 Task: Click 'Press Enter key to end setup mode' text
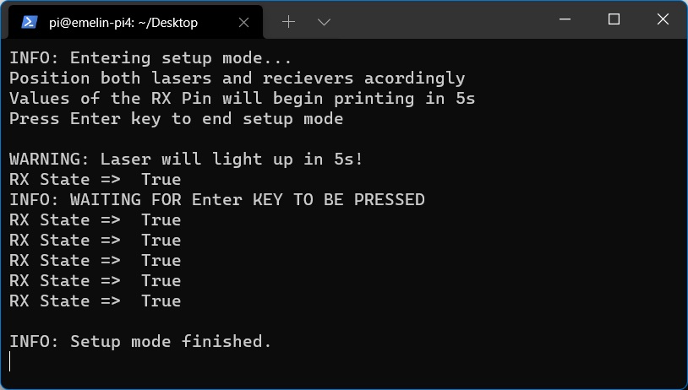click(177, 119)
